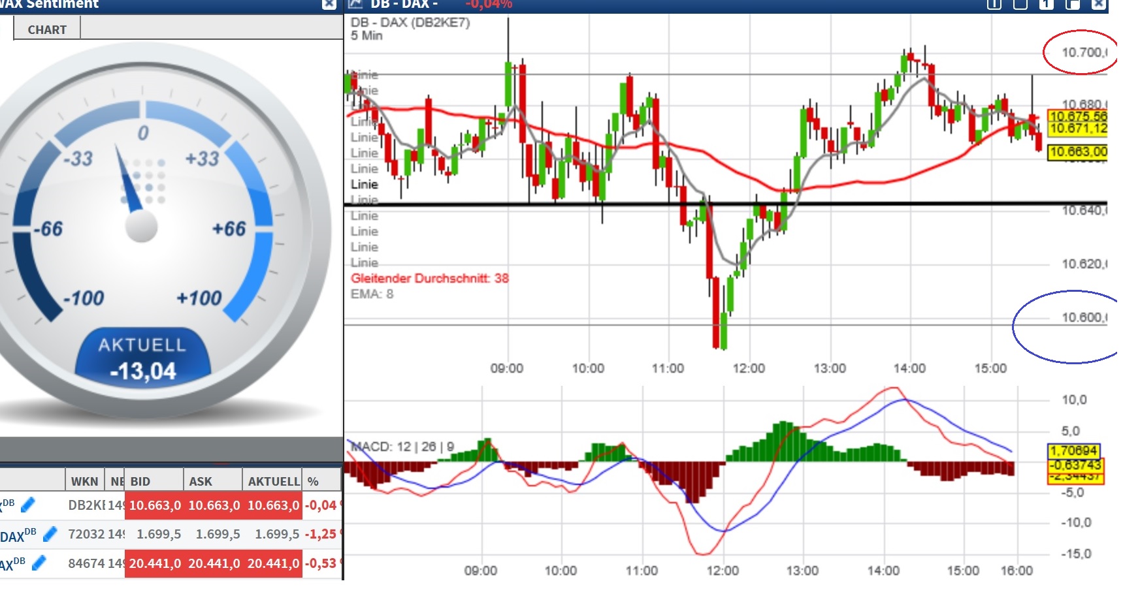This screenshot has width=1123, height=611.
Task: Click the detach-window icon beside the close button
Action: (x=1072, y=5)
